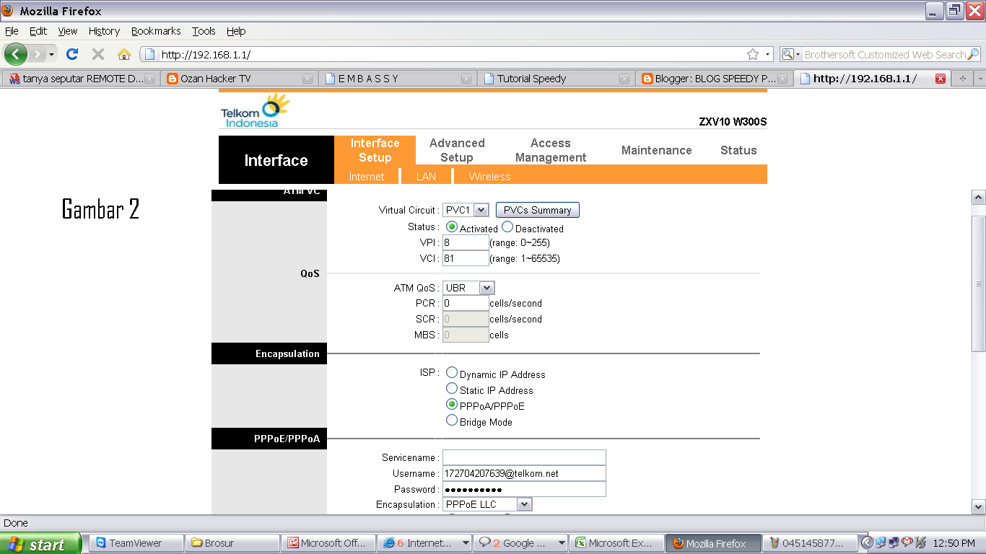This screenshot has height=554, width=986.
Task: Reload the page with refresh icon
Action: coord(72,54)
